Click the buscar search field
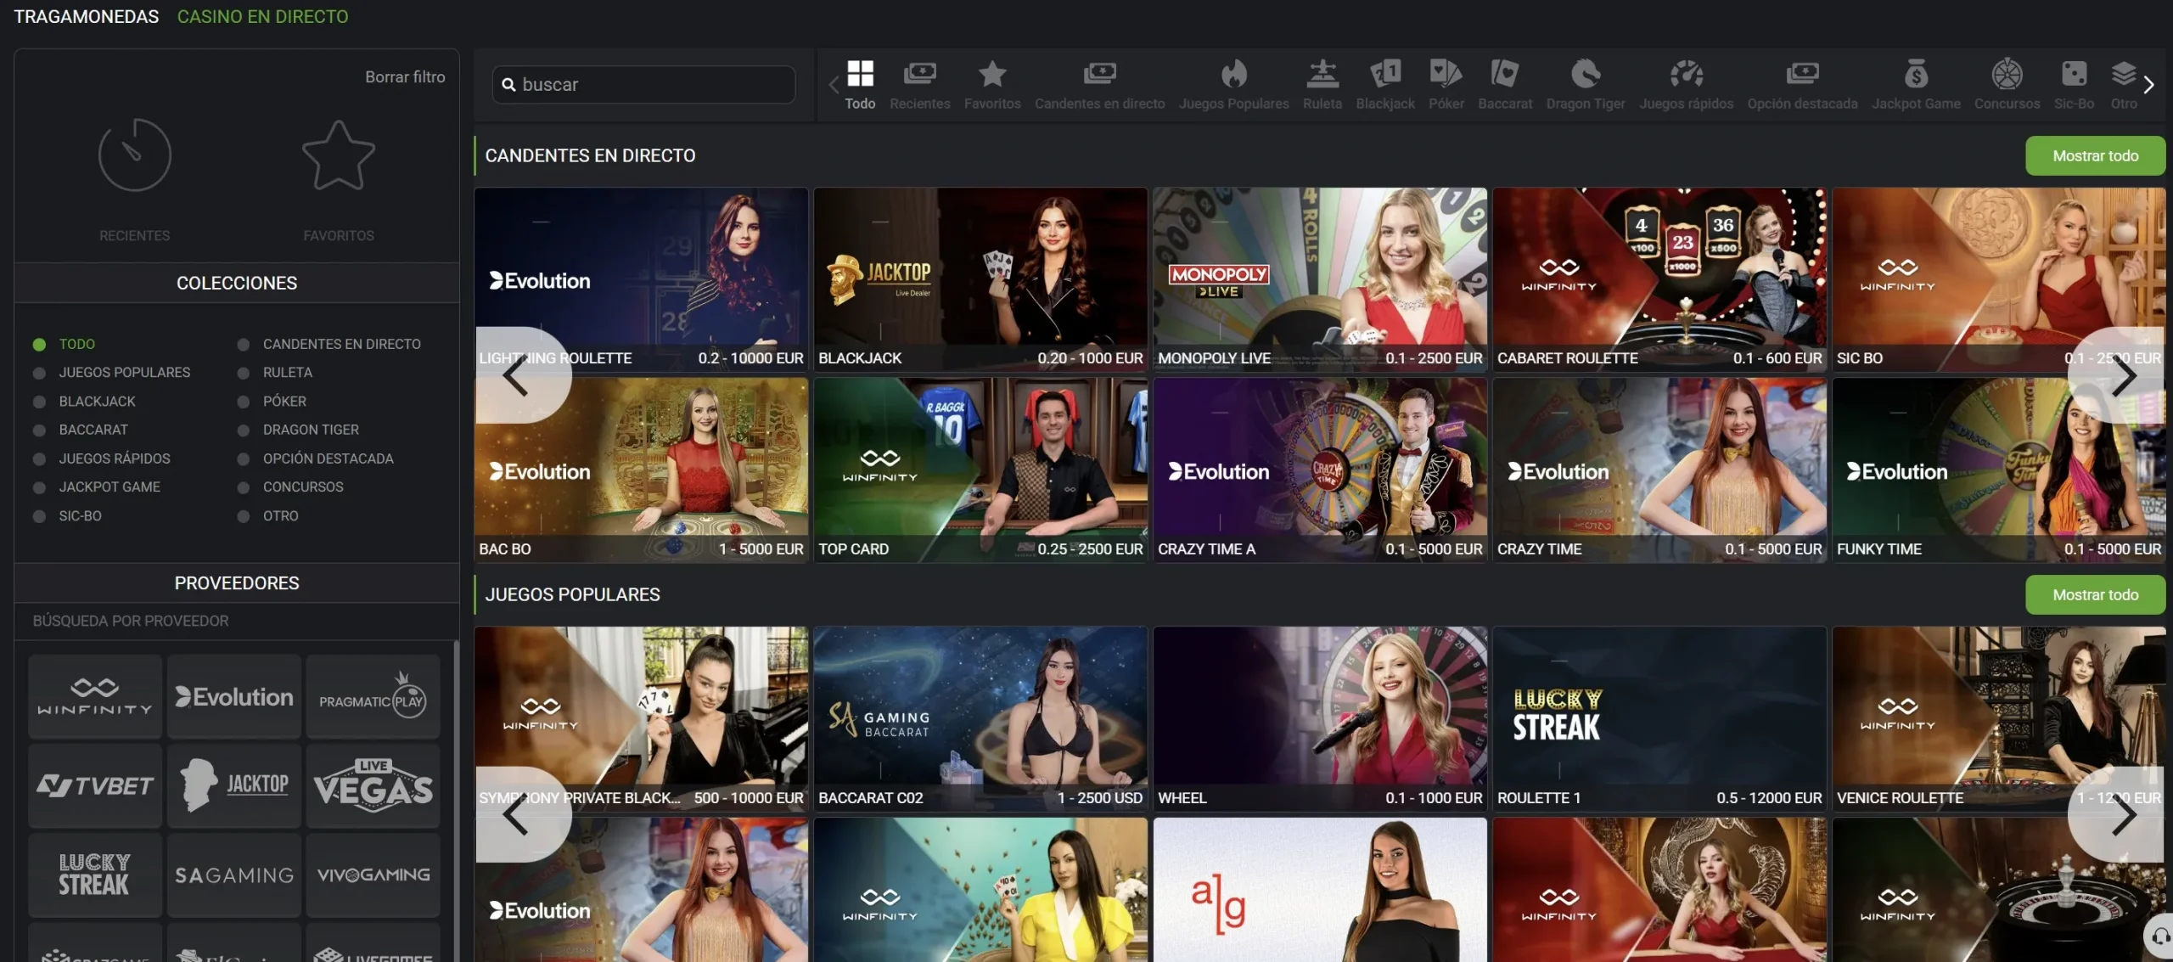Image resolution: width=2173 pixels, height=962 pixels. (643, 84)
